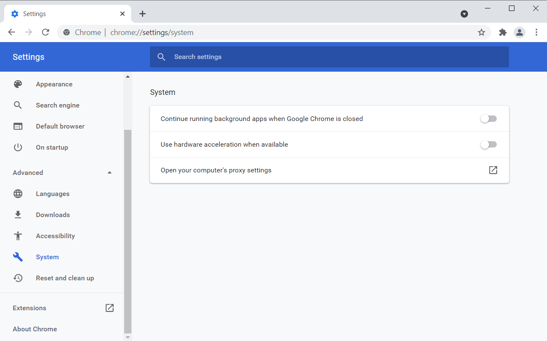Click the back navigation arrow

point(11,32)
